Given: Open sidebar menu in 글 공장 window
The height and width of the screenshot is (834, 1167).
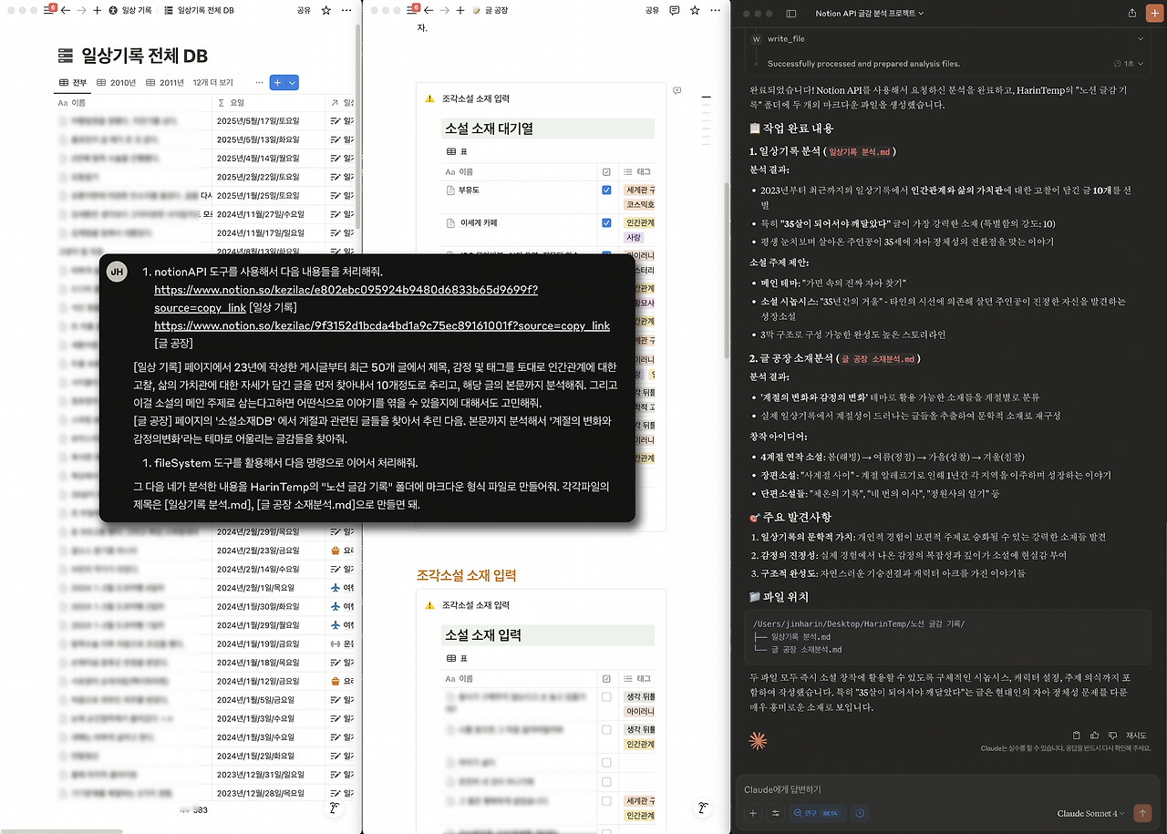Looking at the screenshot, I should [x=415, y=10].
